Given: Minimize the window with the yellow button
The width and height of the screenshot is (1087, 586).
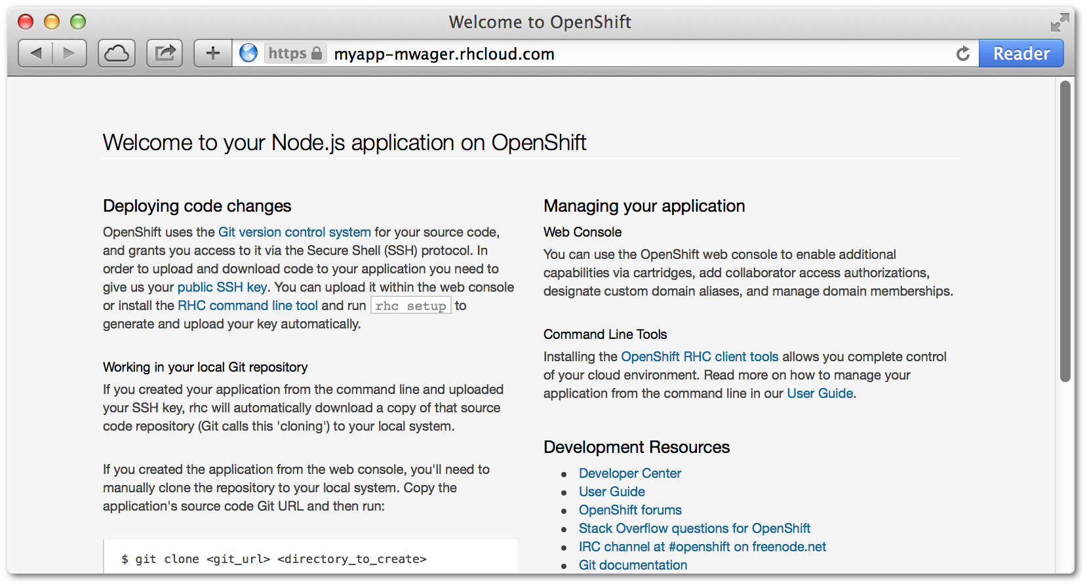Looking at the screenshot, I should pyautogui.click(x=52, y=22).
